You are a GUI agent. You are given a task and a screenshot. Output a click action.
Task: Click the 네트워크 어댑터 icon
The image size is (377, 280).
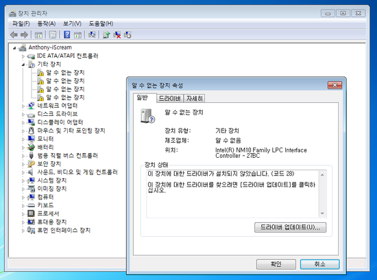point(31,106)
